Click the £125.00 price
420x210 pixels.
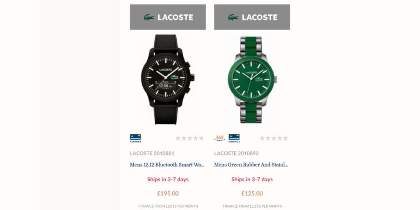(252, 194)
